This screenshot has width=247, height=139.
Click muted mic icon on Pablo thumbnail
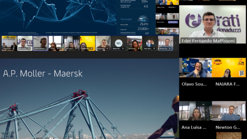[x=154, y=49]
